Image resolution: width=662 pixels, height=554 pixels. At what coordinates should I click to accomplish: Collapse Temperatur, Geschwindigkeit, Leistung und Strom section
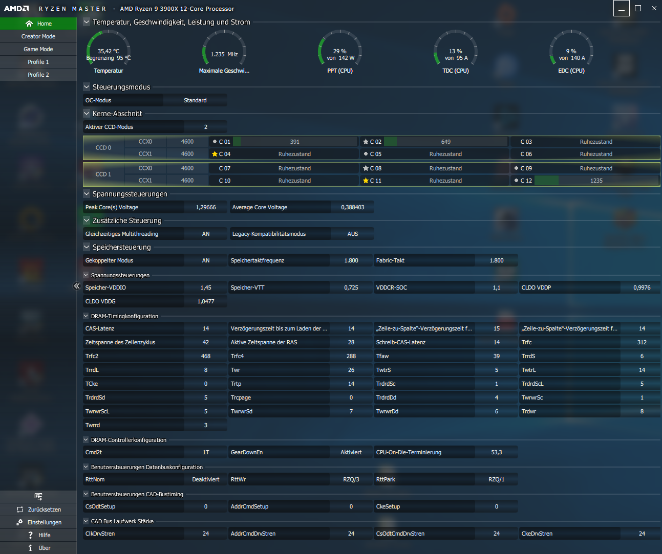pyautogui.click(x=87, y=22)
